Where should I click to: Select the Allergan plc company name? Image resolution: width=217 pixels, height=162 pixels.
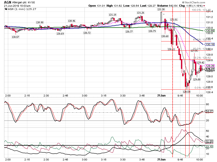19,3
